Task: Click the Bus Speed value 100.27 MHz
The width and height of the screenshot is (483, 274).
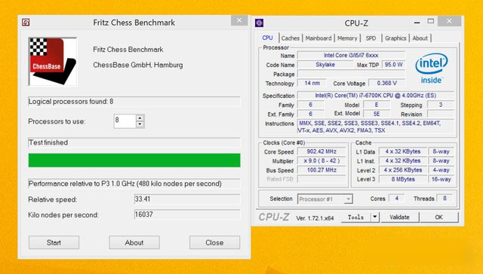Action: coord(321,170)
